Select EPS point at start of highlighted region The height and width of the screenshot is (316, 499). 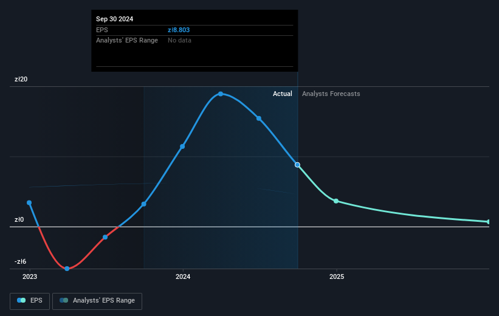[144, 204]
